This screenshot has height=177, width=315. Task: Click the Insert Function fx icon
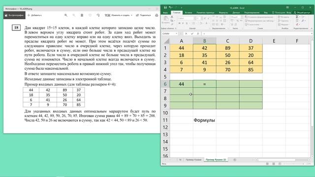(198, 33)
